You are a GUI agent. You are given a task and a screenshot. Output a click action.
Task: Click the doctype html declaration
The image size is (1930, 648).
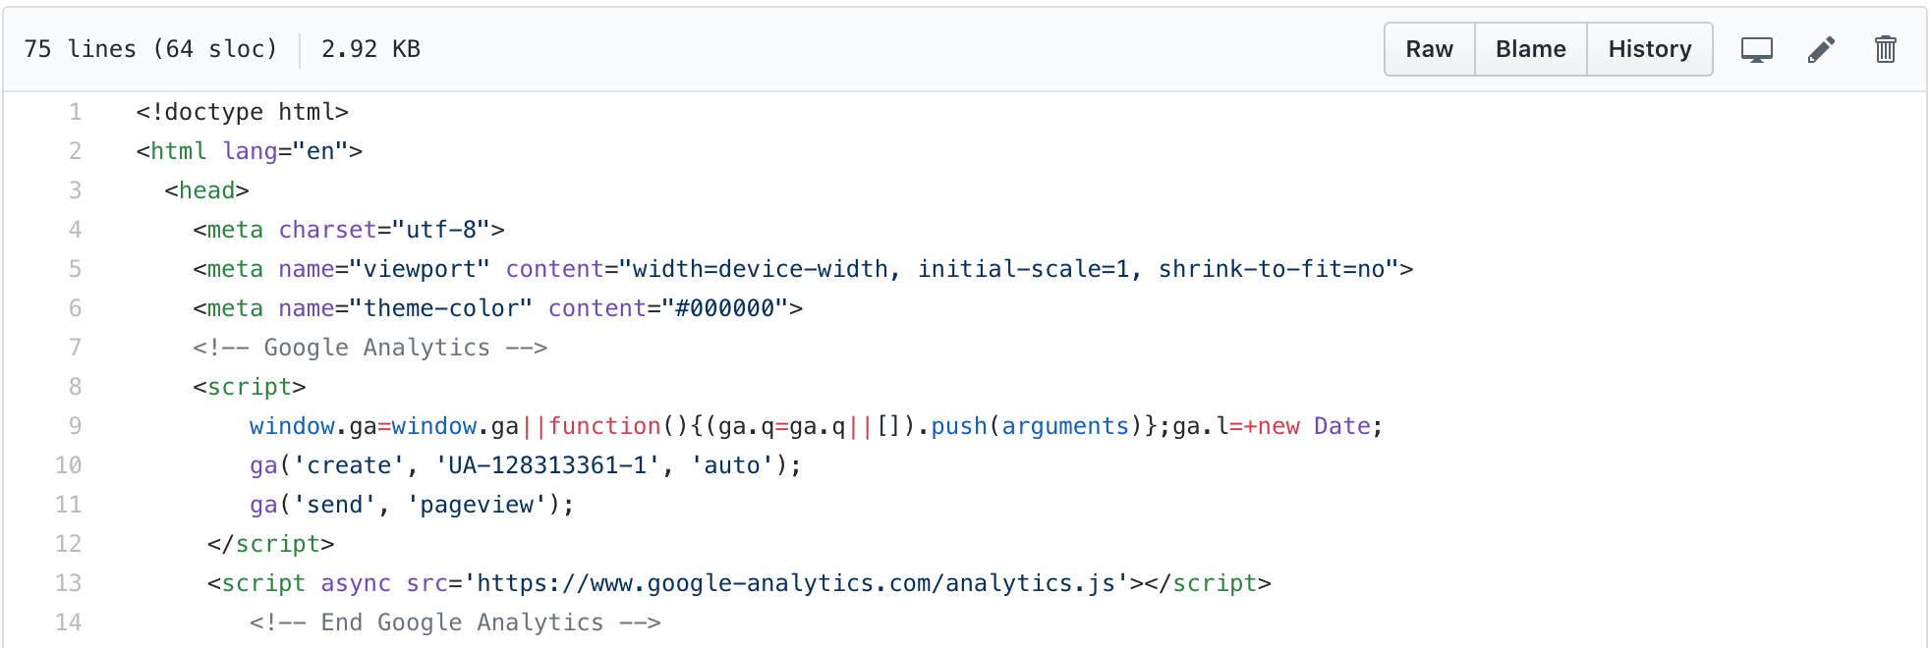tap(243, 112)
